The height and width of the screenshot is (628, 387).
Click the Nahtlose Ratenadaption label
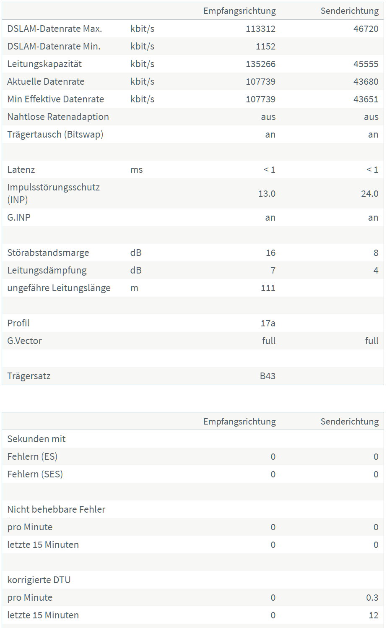pos(58,117)
